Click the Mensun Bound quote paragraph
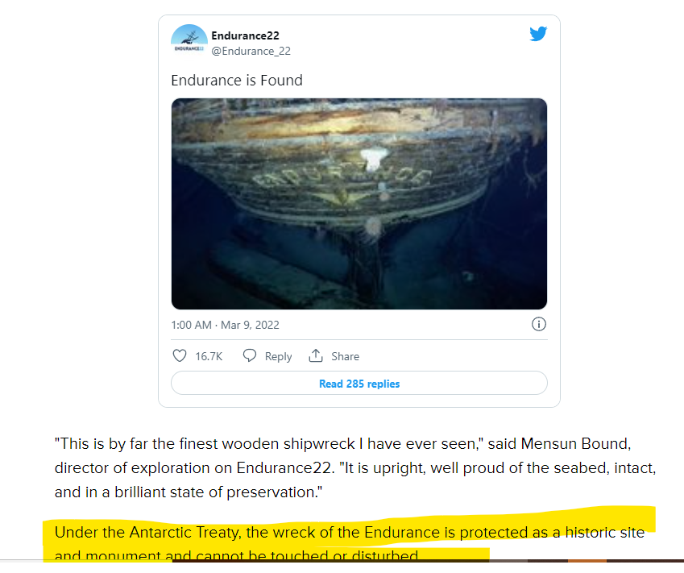 pos(355,467)
